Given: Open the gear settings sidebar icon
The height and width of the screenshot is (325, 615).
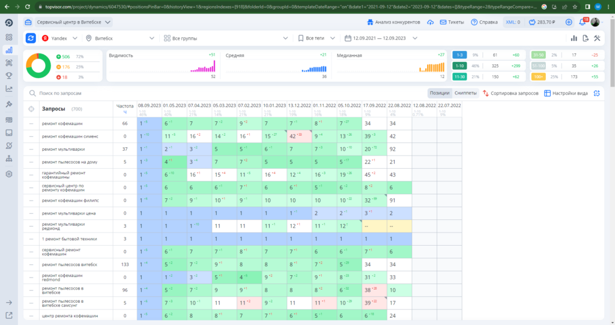Looking at the screenshot, I should pyautogui.click(x=8, y=174).
